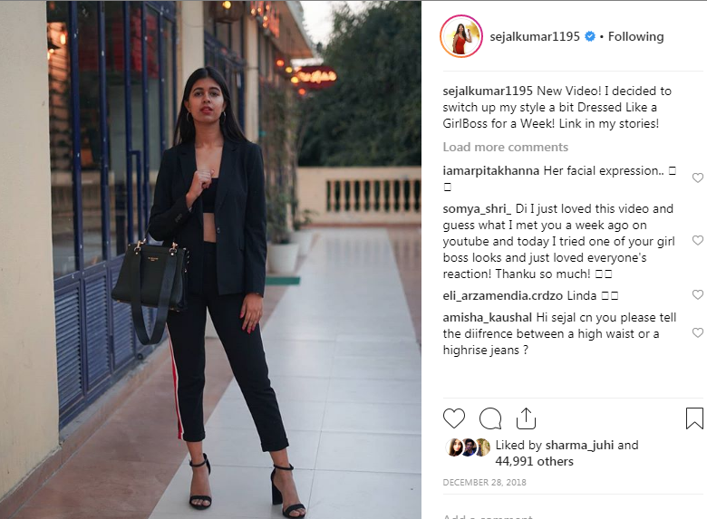
Task: Open amisha_kaushal's profile link
Action: (x=488, y=318)
